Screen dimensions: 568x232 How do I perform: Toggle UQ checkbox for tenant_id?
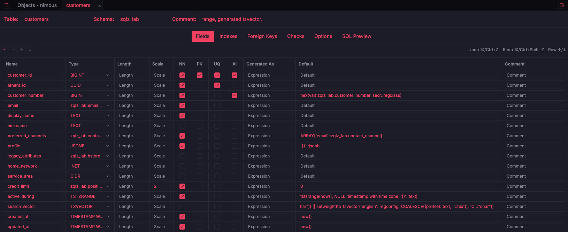tap(217, 85)
